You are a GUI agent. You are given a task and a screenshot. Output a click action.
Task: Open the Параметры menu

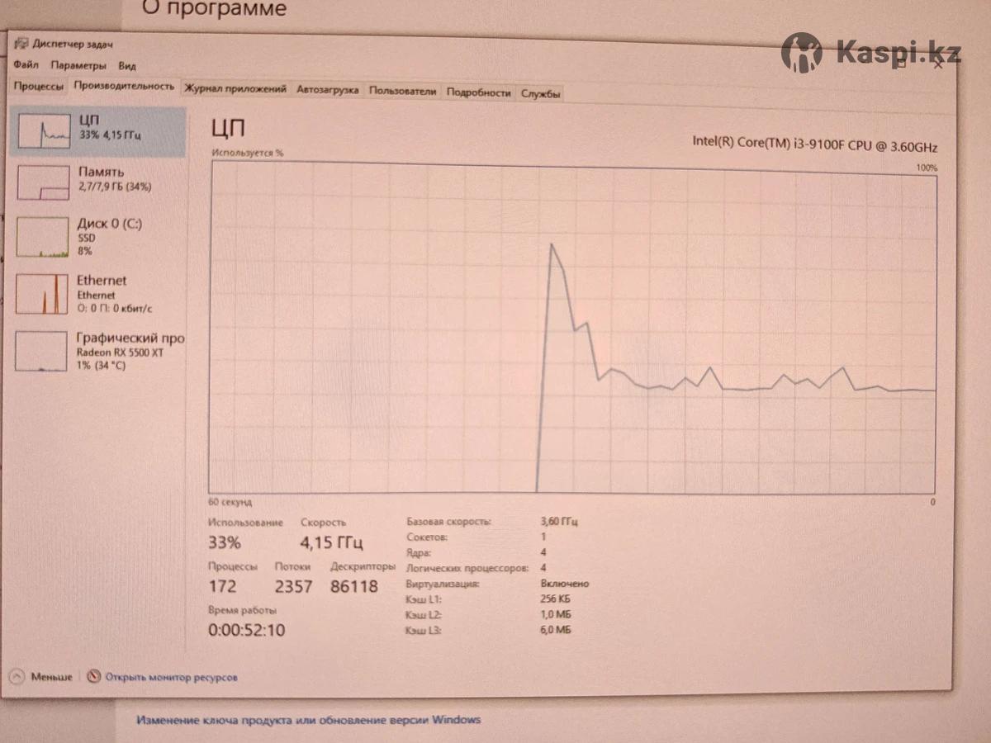click(78, 65)
